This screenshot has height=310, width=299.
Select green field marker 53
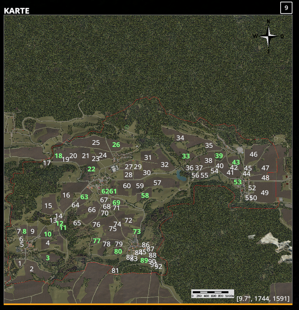click(x=237, y=182)
